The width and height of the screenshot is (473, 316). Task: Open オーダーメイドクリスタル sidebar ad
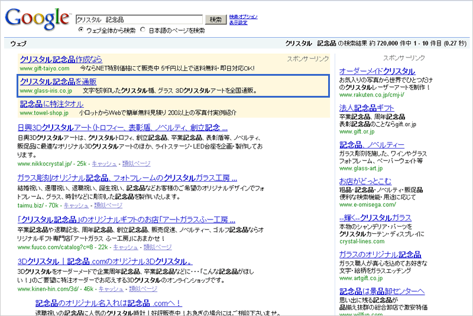[x=377, y=71]
